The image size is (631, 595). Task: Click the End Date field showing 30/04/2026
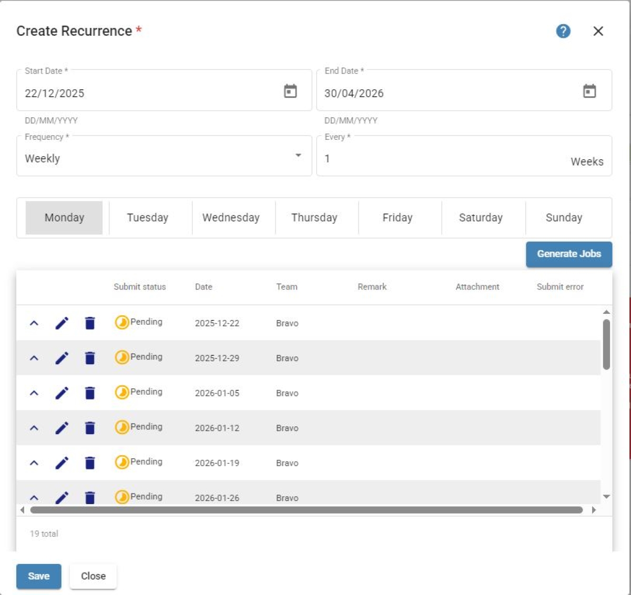(464, 90)
